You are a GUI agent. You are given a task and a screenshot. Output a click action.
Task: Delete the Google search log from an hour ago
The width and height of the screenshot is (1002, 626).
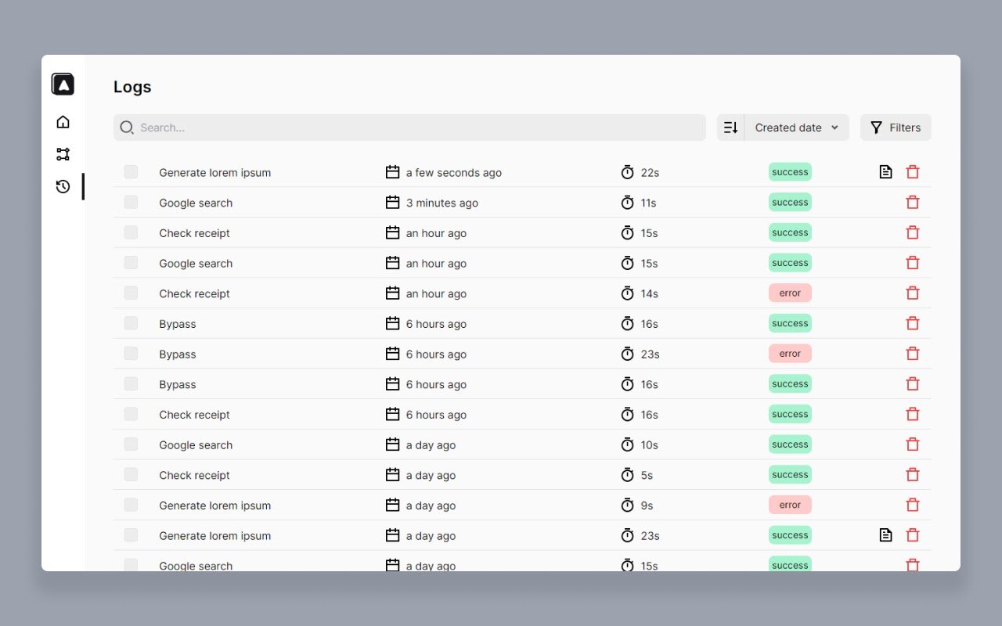point(912,263)
